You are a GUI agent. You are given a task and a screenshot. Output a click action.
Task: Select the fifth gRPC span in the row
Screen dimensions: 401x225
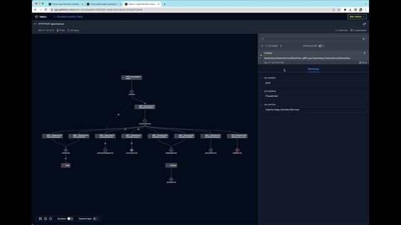pyautogui.click(x=158, y=136)
